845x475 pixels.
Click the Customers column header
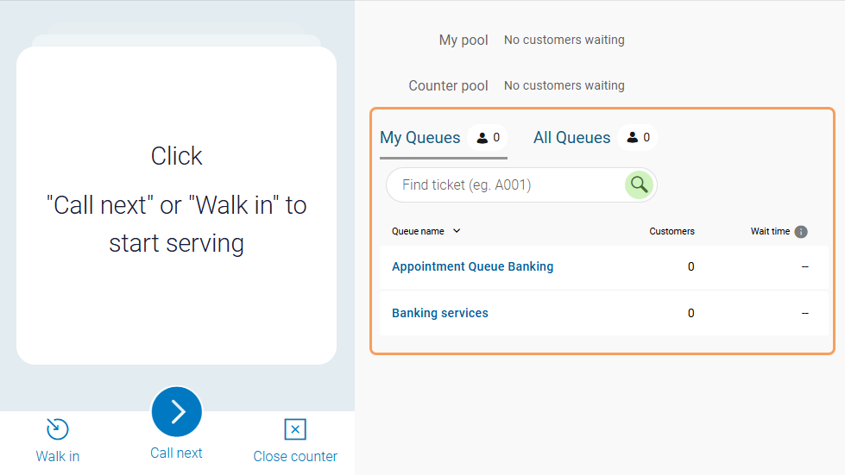point(672,231)
